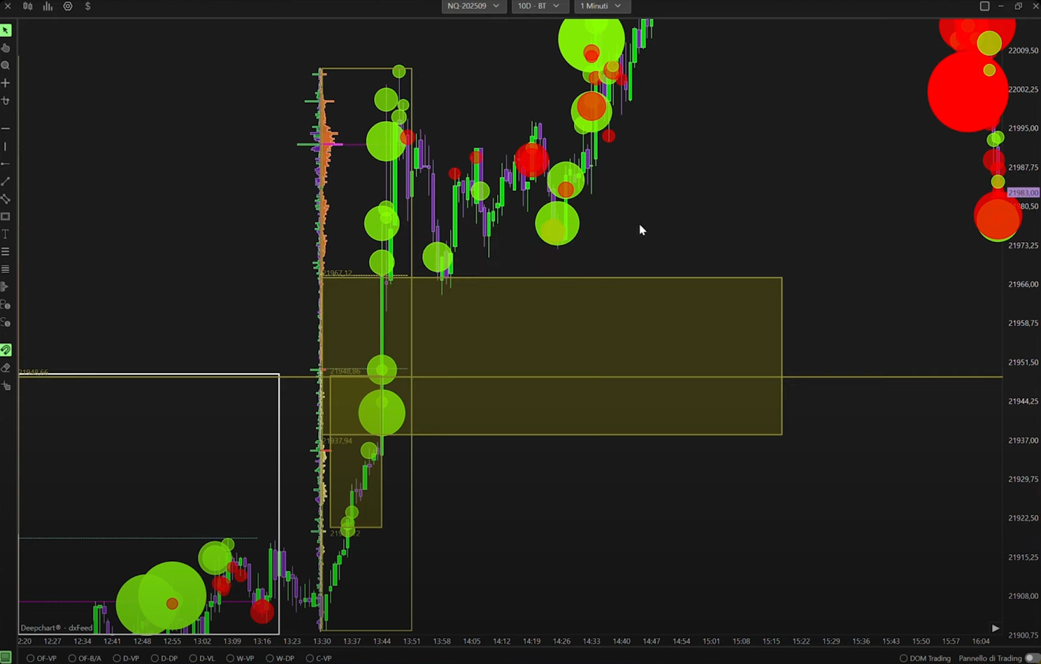Screen dimensions: 1041x664
Task: Select the hand pan tool
Action: coord(6,48)
